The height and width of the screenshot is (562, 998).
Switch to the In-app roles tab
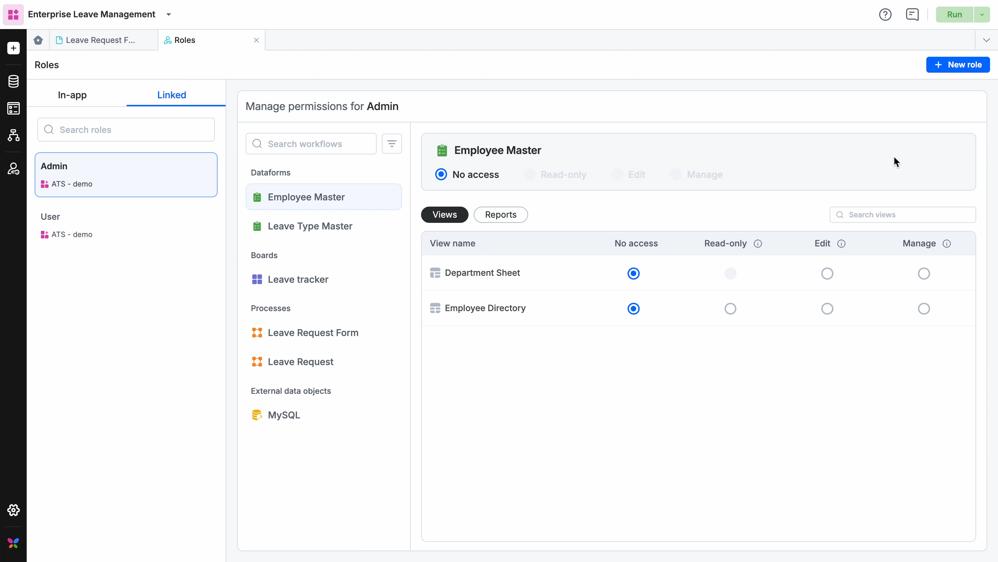pos(72,95)
